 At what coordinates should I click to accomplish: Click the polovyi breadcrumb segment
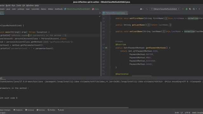pyautogui.click(x=21, y=9)
